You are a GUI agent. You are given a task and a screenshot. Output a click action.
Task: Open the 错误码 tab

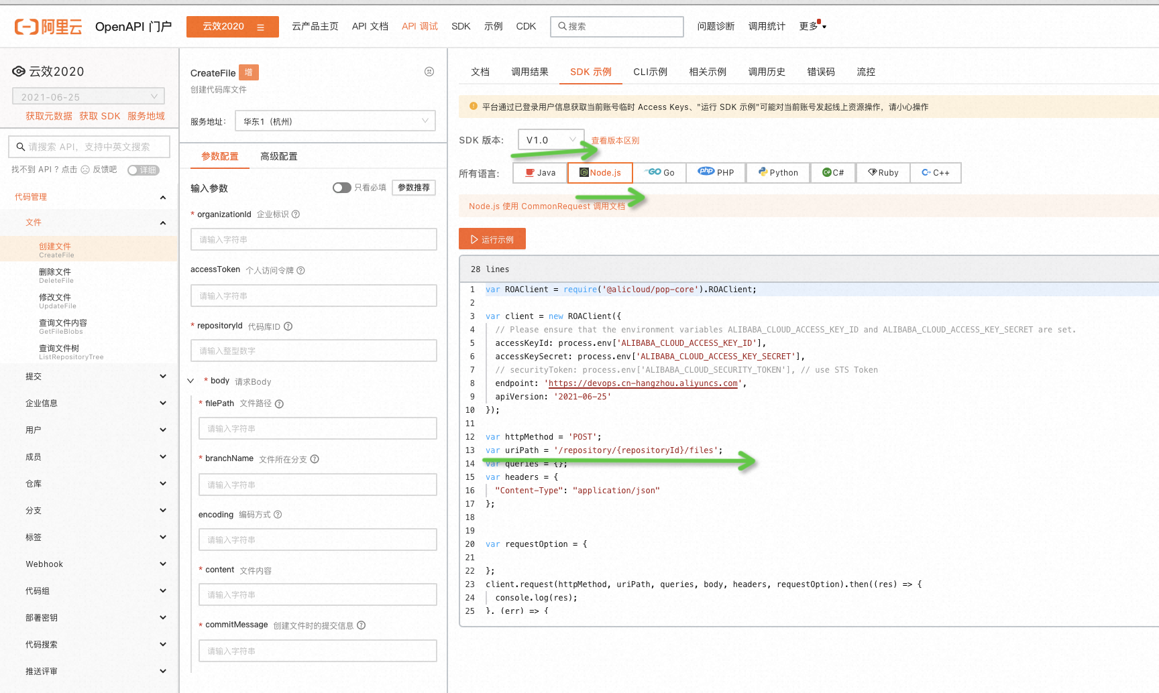point(821,72)
